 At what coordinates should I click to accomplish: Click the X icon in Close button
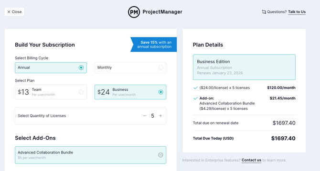[x=9, y=12]
